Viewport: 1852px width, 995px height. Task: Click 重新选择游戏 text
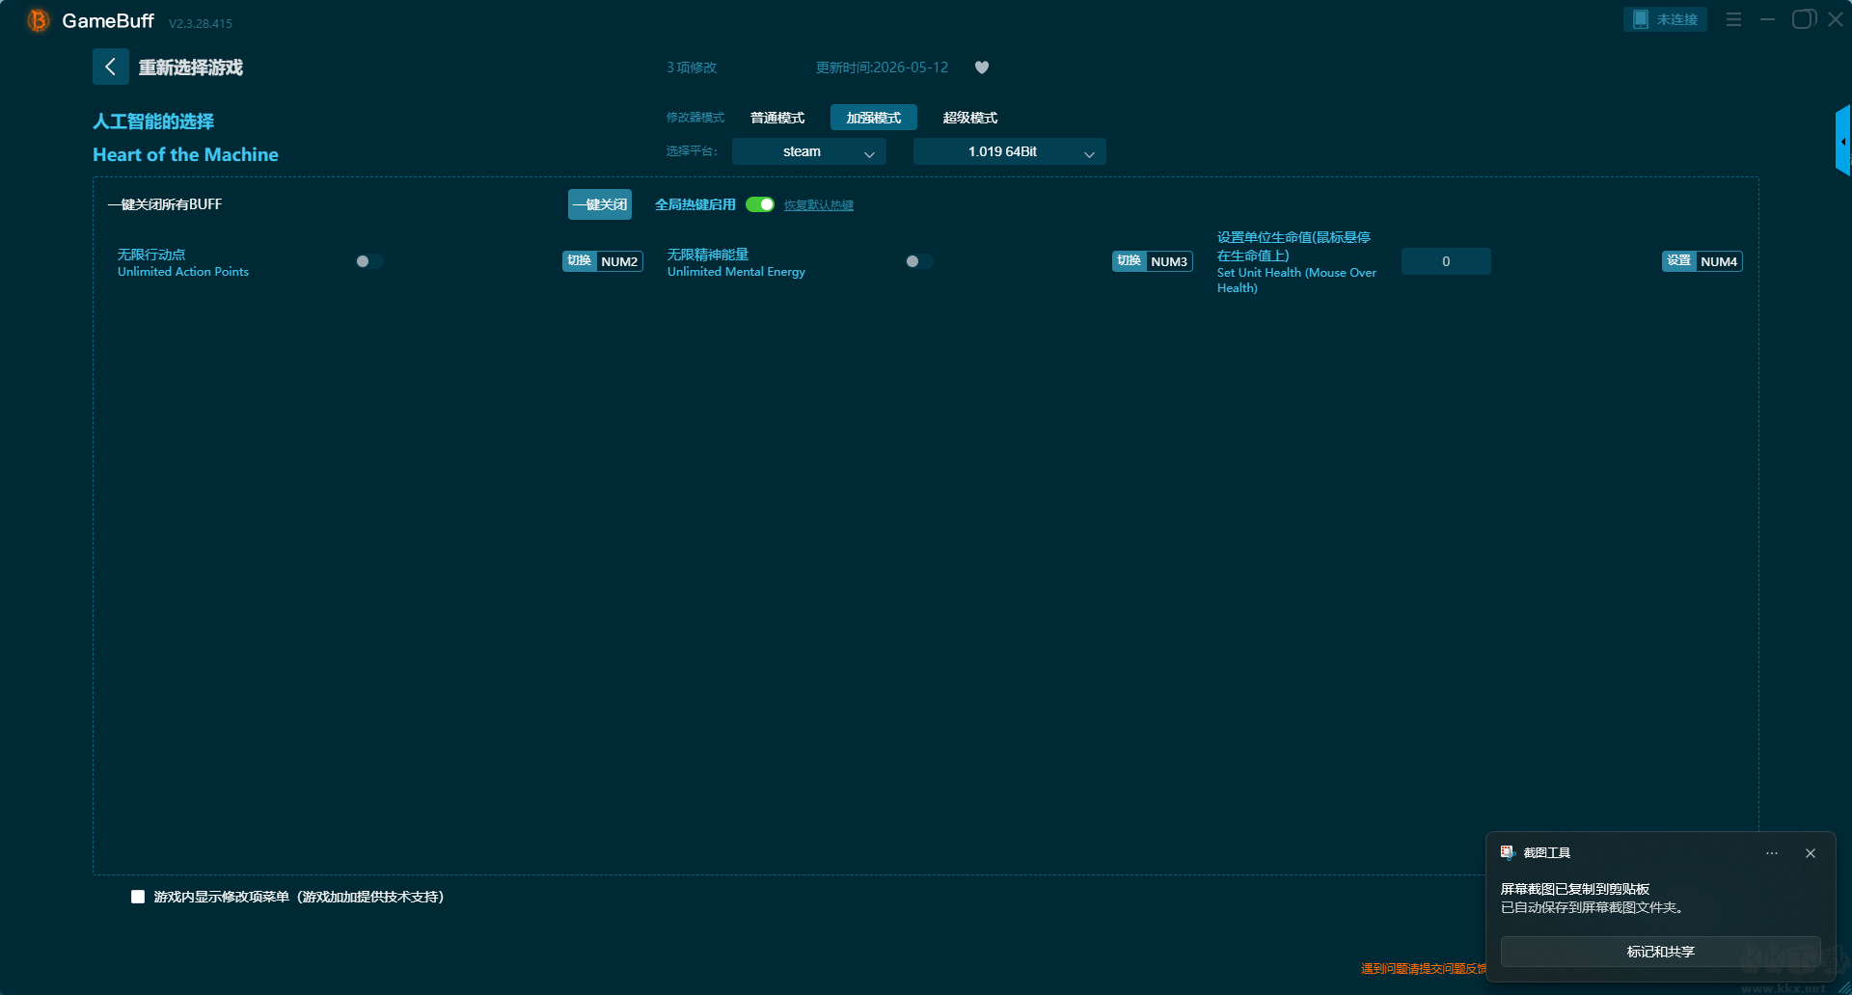pyautogui.click(x=191, y=67)
